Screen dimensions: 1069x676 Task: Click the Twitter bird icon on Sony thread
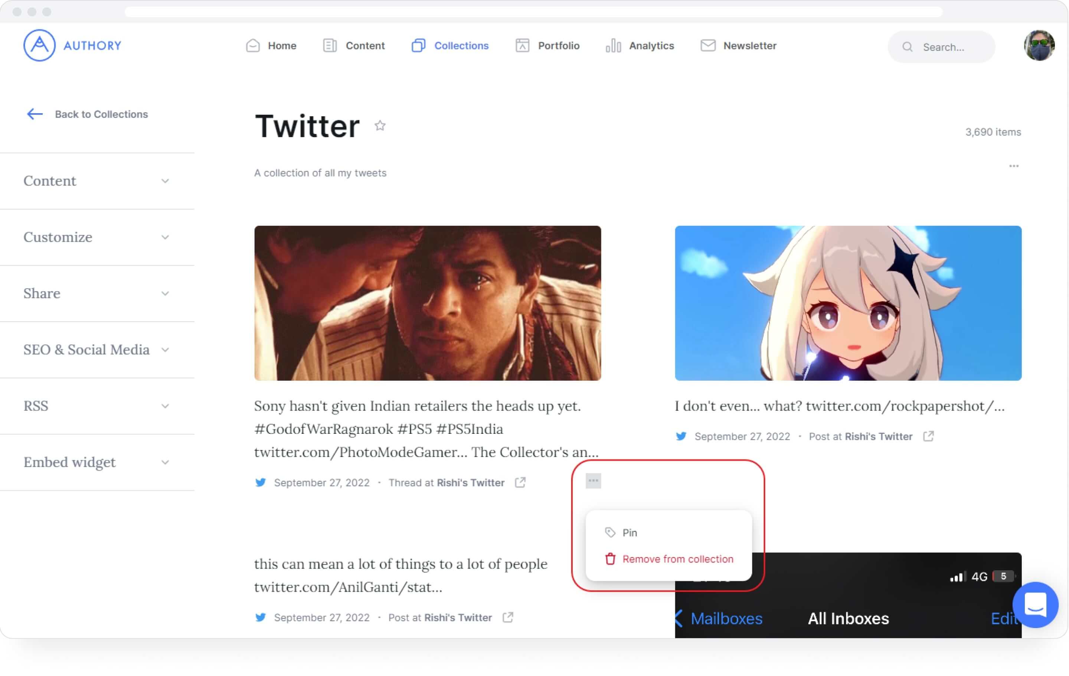point(261,482)
